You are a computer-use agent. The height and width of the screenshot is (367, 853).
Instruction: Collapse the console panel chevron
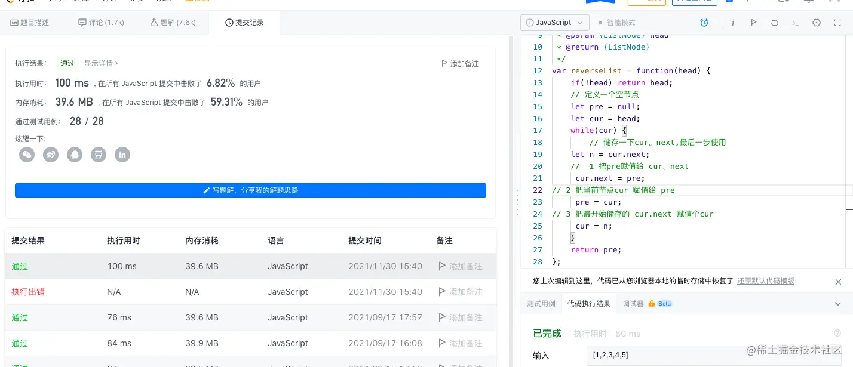[837, 304]
